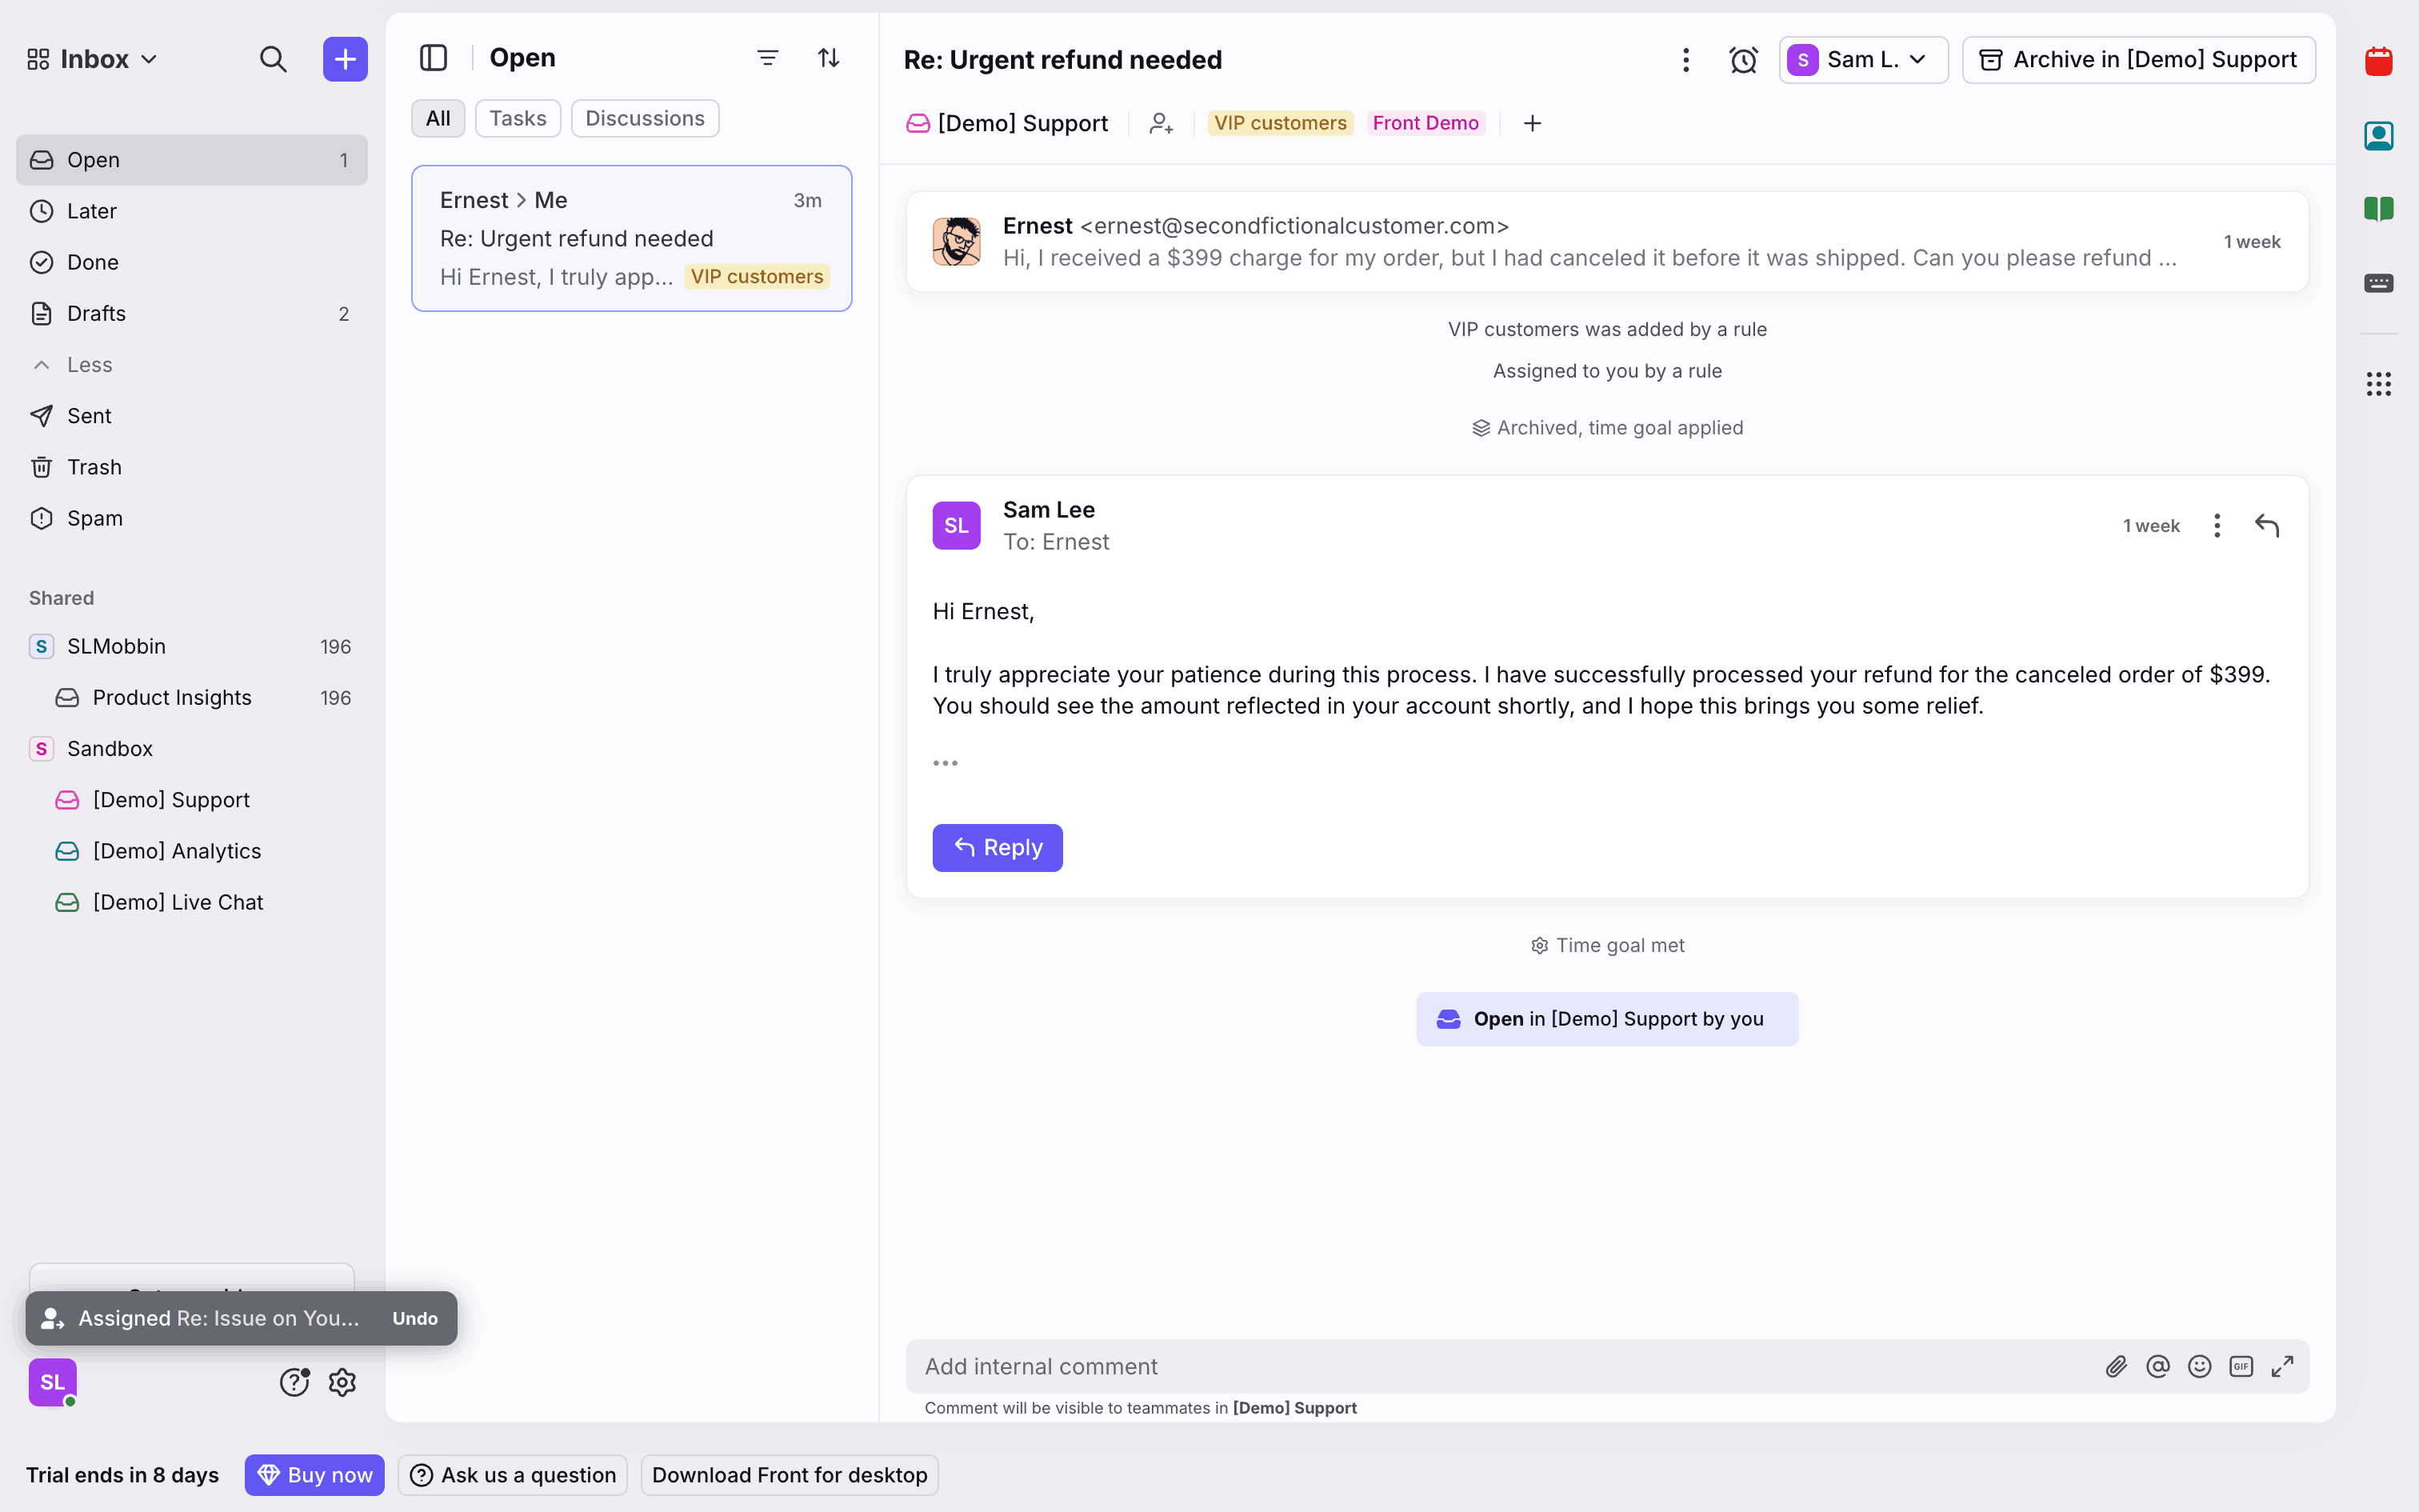
Task: Click the add participant person icon
Action: click(1161, 123)
